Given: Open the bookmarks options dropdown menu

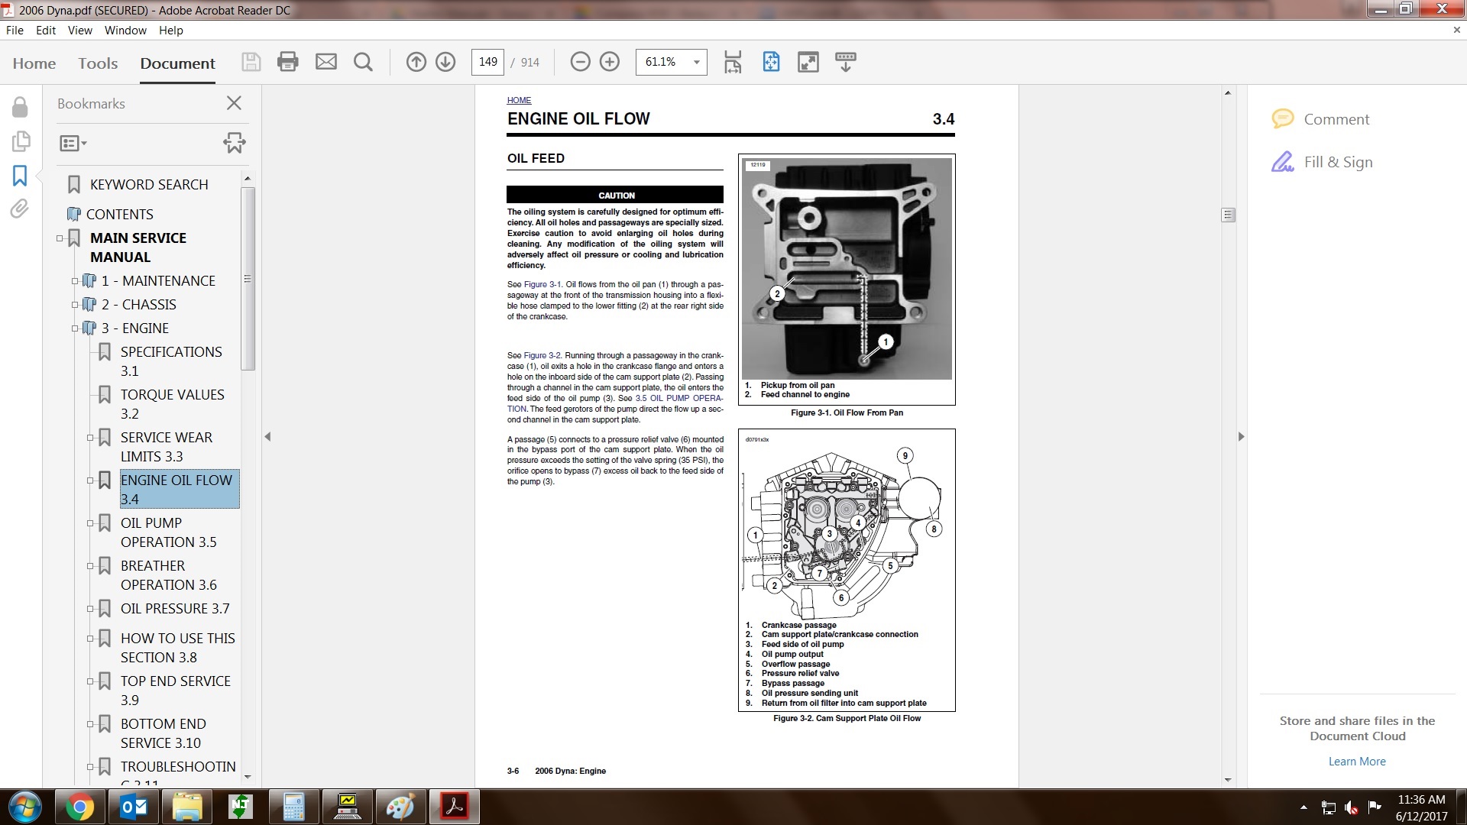Looking at the screenshot, I should (73, 143).
